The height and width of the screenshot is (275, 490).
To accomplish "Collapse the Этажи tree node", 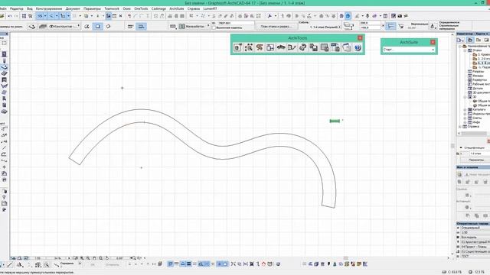I will point(465,50).
